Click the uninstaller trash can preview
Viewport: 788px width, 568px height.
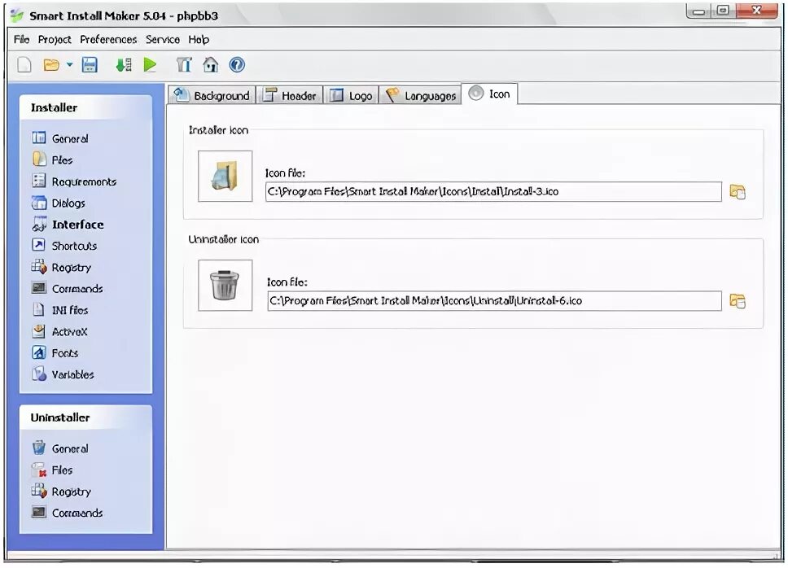tap(225, 286)
